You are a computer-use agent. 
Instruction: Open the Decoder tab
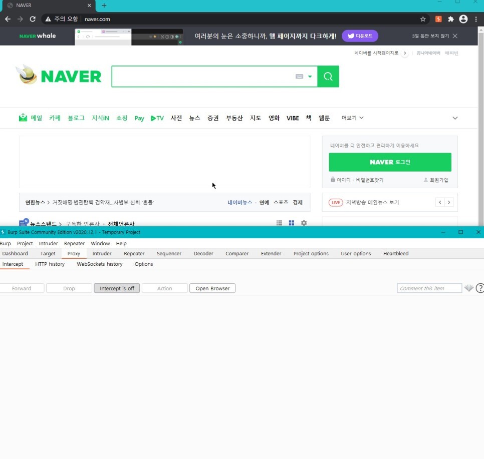pyautogui.click(x=203, y=254)
